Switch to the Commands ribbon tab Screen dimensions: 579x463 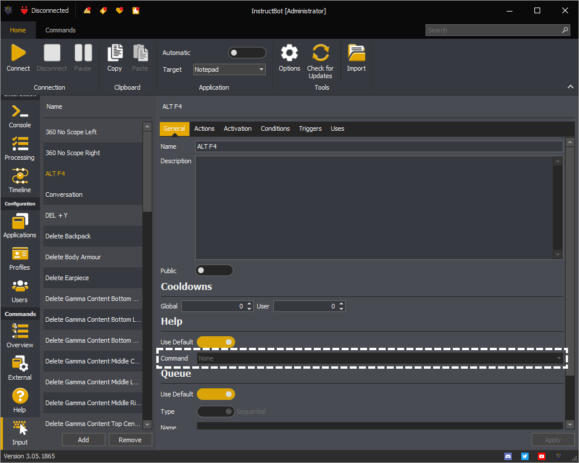pos(61,30)
